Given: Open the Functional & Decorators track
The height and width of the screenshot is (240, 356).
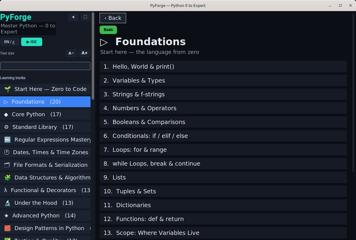Looking at the screenshot, I should (45, 190).
